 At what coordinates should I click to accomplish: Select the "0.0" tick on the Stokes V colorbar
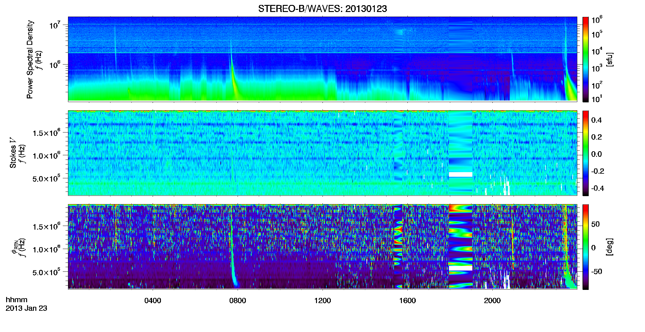[x=596, y=154]
